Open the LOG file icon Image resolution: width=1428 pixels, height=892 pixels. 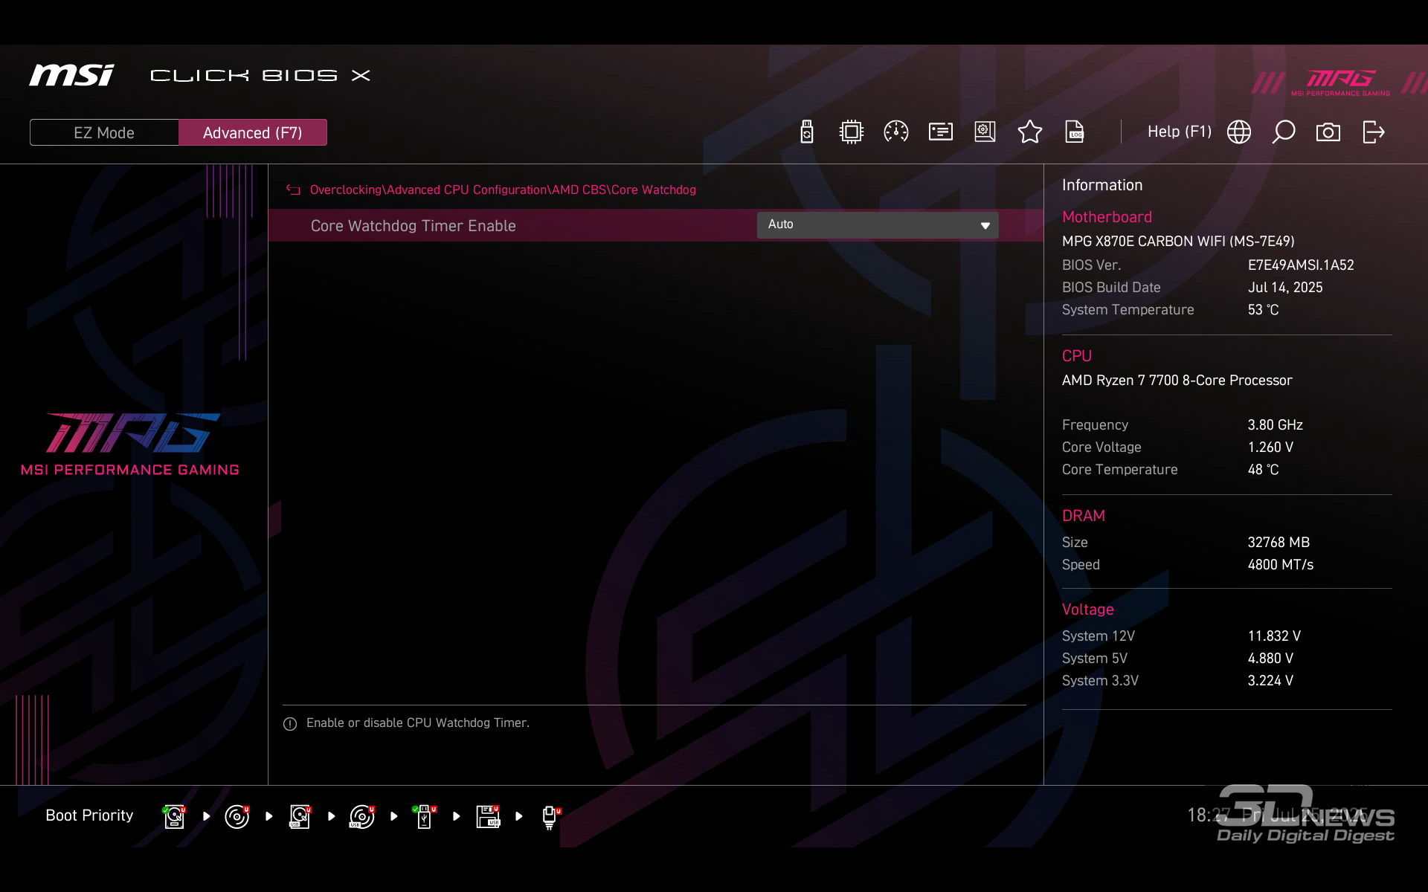[x=1074, y=132]
